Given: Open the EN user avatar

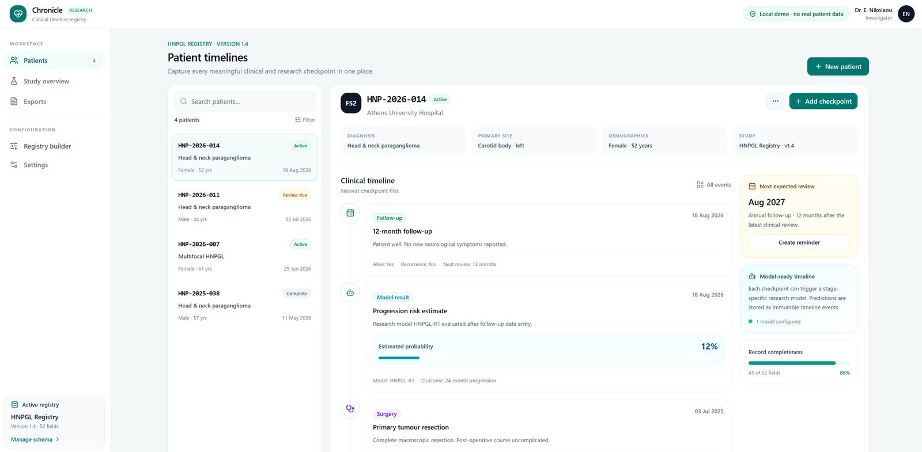Looking at the screenshot, I should point(906,14).
